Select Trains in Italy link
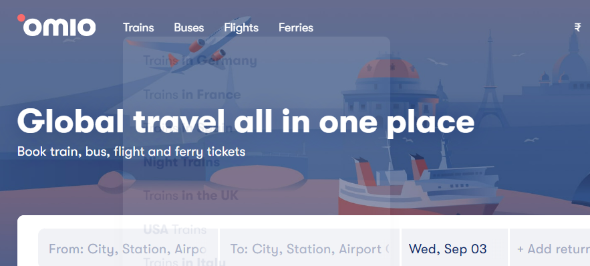Image resolution: width=590 pixels, height=266 pixels. tap(184, 261)
